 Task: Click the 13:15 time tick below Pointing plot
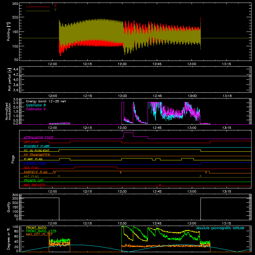227,64
